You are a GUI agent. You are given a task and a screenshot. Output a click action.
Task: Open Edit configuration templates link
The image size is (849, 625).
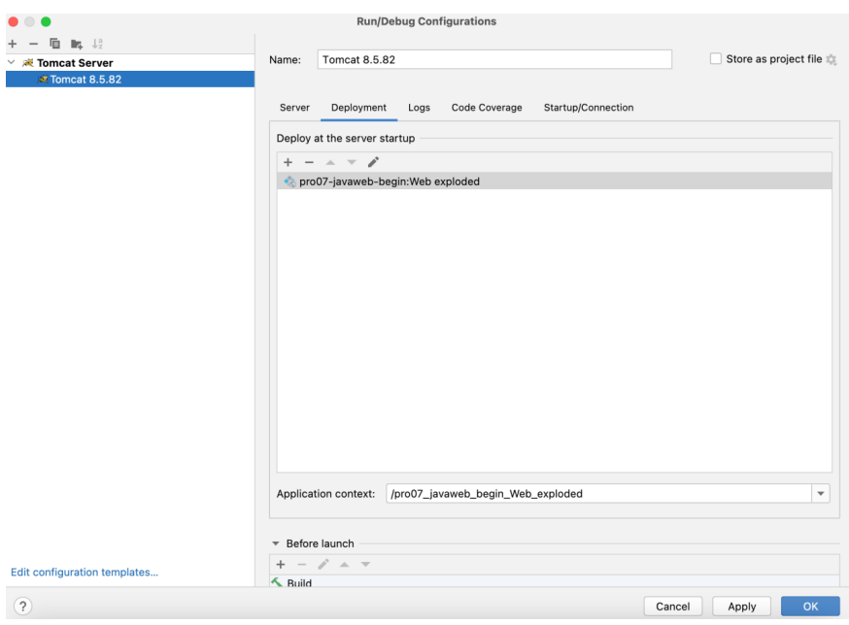pyautogui.click(x=85, y=572)
